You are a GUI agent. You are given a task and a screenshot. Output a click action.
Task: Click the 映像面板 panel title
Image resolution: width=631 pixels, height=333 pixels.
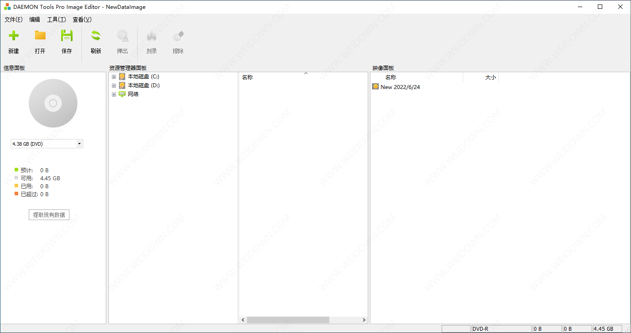[x=383, y=68]
